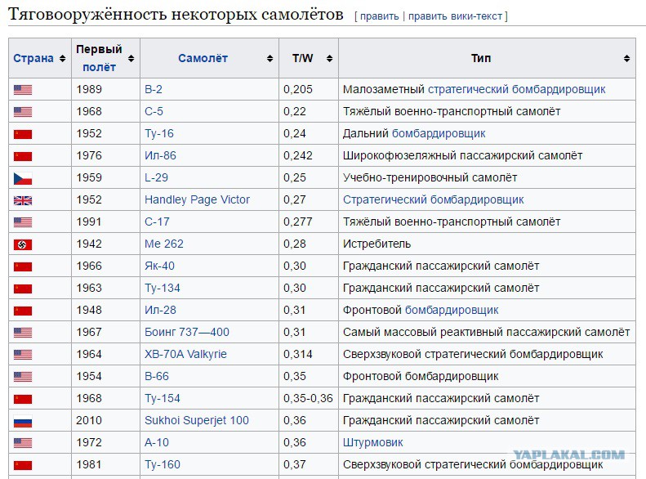Click the US flag in the B-2 row
This screenshot has width=646, height=479.
point(23,90)
